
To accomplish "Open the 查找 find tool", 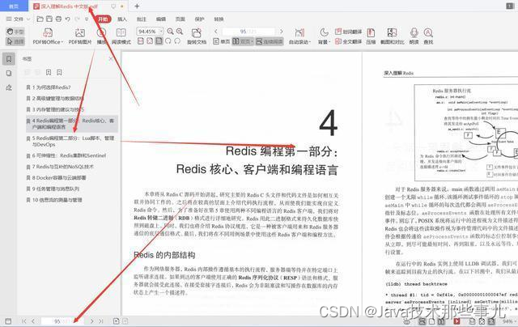I will click(428, 36).
